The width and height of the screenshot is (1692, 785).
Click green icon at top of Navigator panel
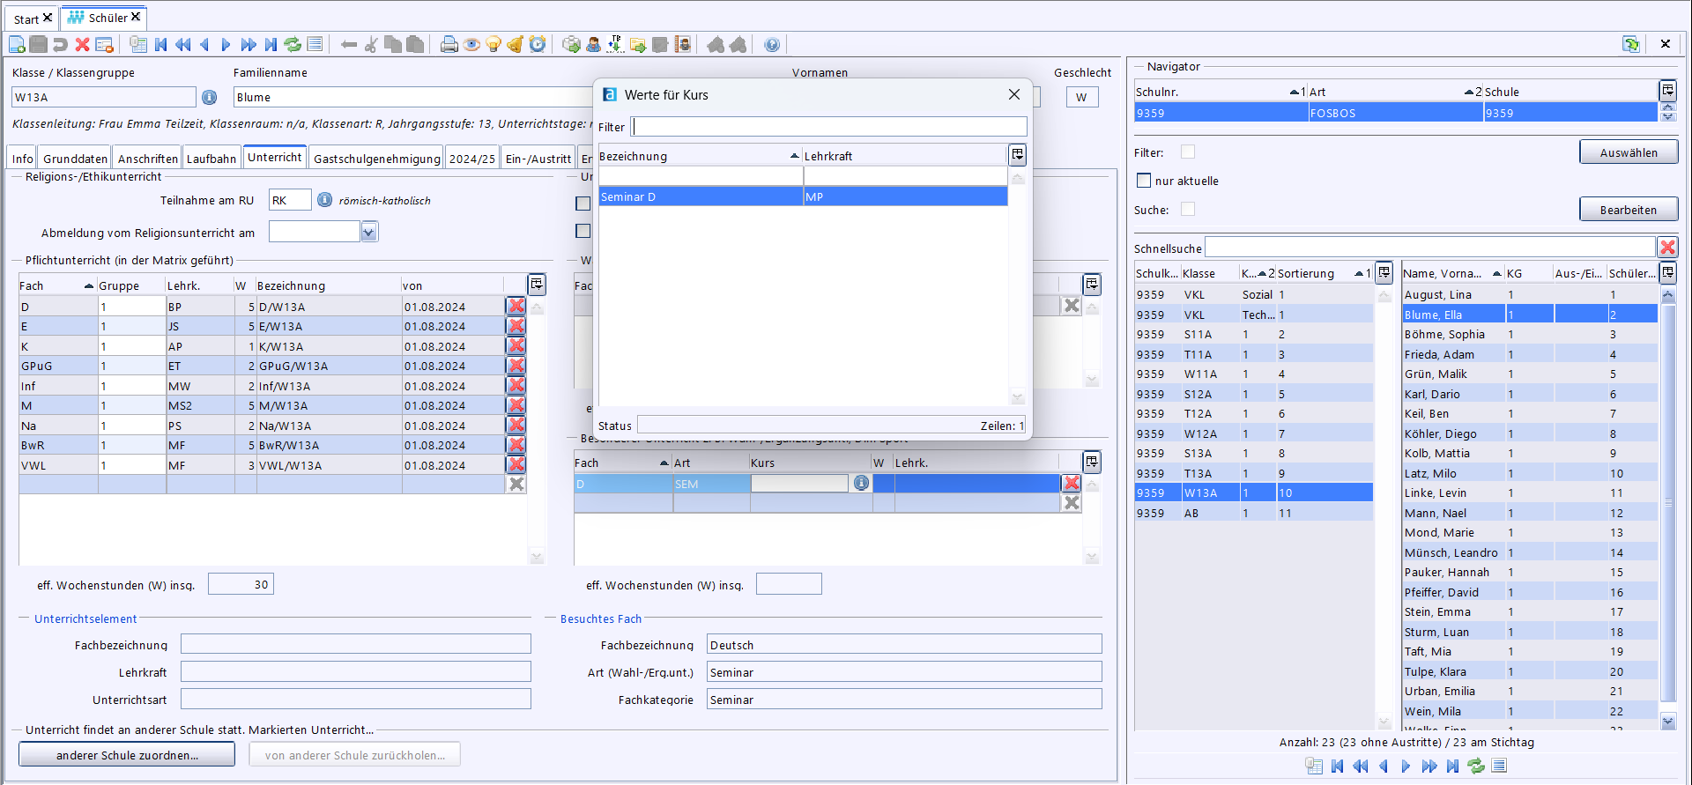[1631, 44]
